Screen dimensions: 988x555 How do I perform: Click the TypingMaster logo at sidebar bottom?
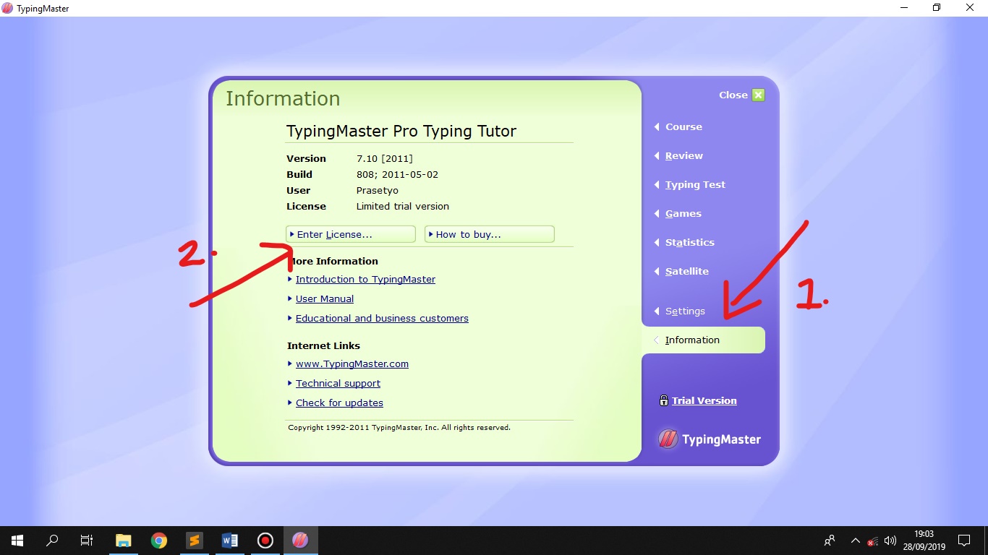pos(709,439)
